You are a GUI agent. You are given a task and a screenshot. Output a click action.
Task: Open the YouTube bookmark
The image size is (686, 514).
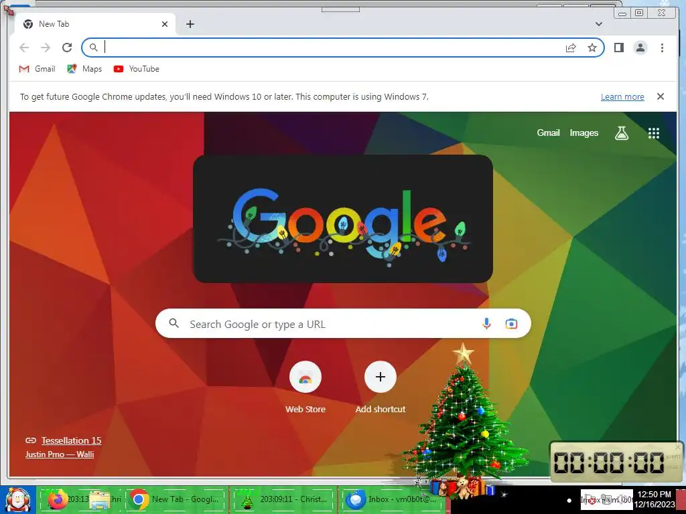(x=137, y=69)
